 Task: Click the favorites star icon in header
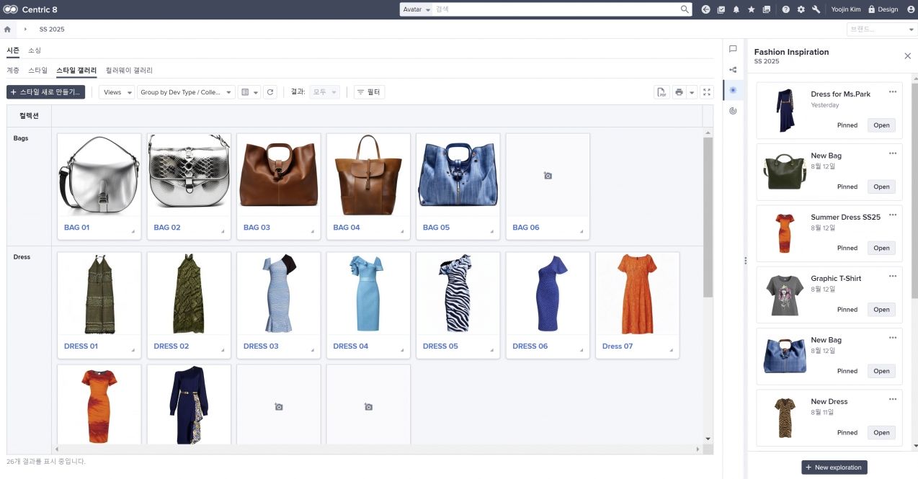click(x=751, y=9)
